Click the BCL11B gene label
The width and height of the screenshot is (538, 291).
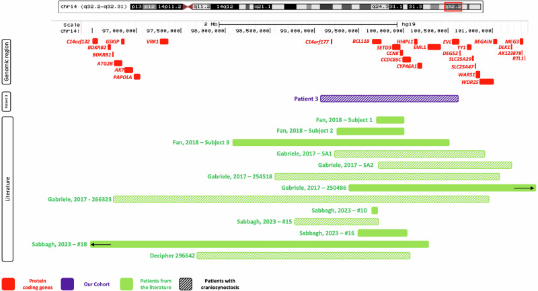tap(361, 42)
